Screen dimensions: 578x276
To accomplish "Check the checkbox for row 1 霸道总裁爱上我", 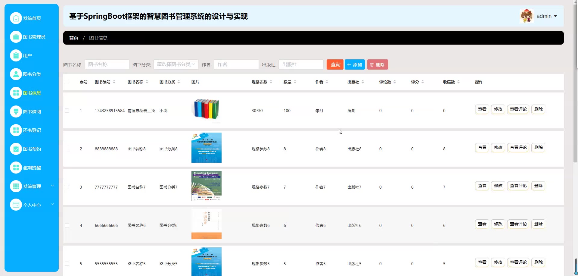I will [x=67, y=111].
